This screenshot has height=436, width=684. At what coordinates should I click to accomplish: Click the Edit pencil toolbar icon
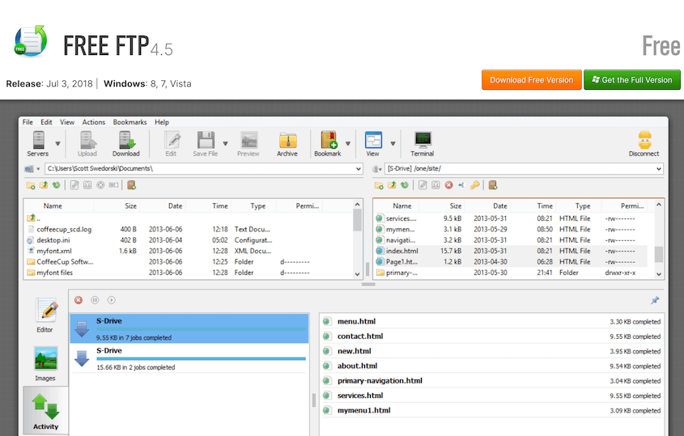coord(172,144)
